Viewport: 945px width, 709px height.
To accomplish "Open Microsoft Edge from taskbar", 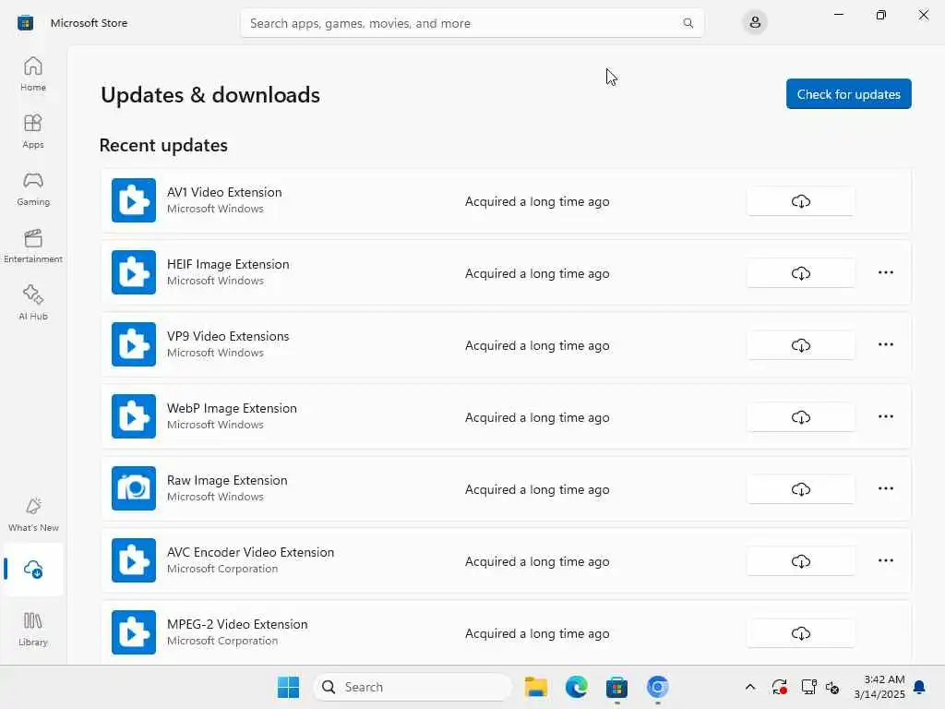I will [576, 687].
